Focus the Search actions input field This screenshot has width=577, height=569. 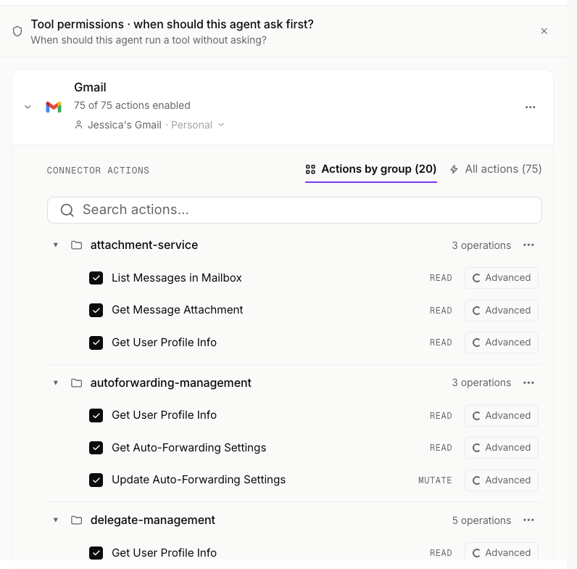click(294, 210)
